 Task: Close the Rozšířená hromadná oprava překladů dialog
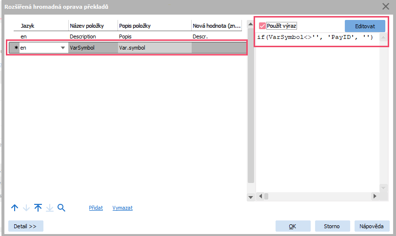tap(386, 6)
